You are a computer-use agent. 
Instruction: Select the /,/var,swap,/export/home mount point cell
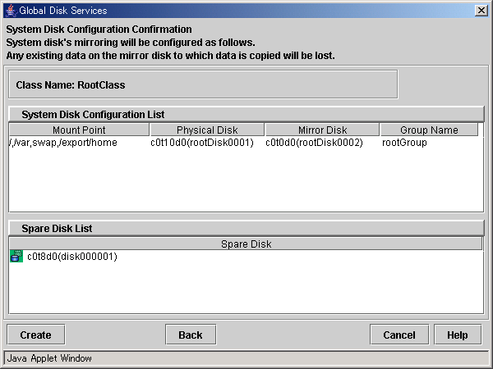[x=63, y=143]
